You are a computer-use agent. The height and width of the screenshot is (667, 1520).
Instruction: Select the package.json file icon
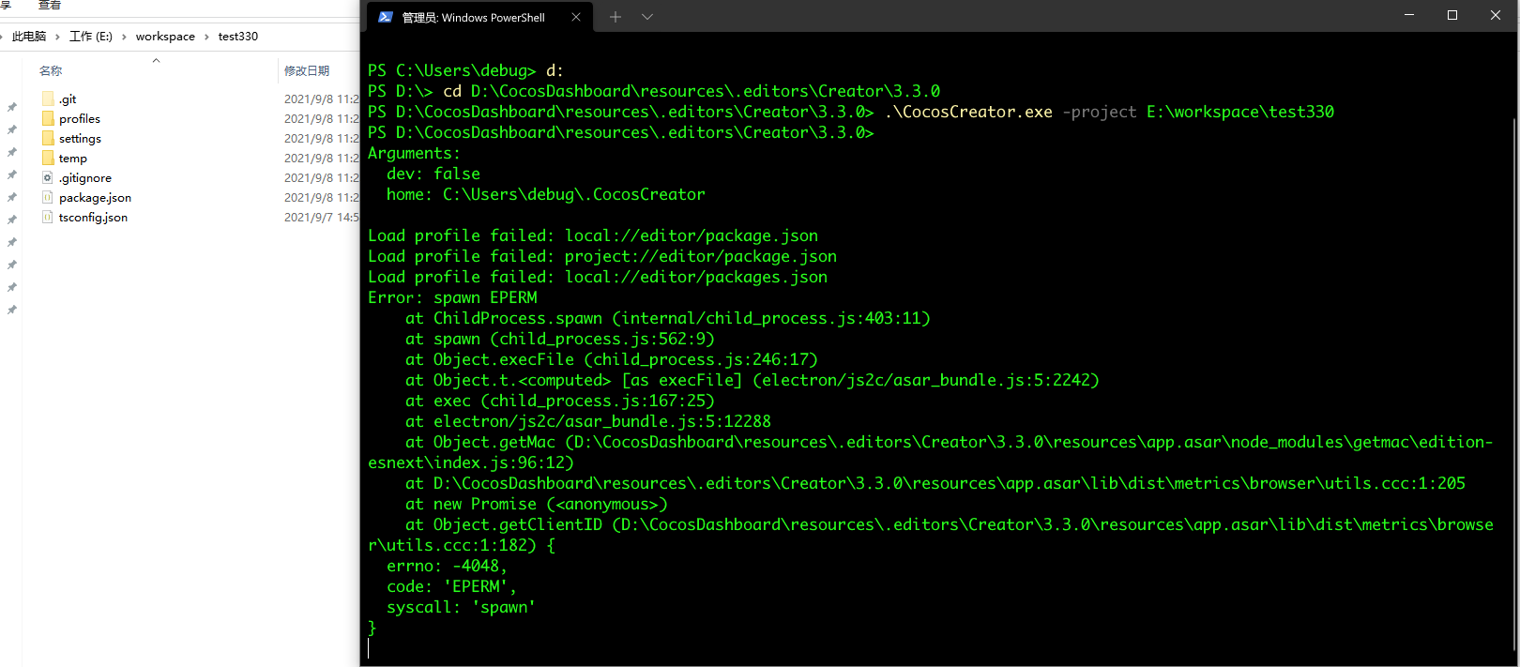(x=48, y=197)
